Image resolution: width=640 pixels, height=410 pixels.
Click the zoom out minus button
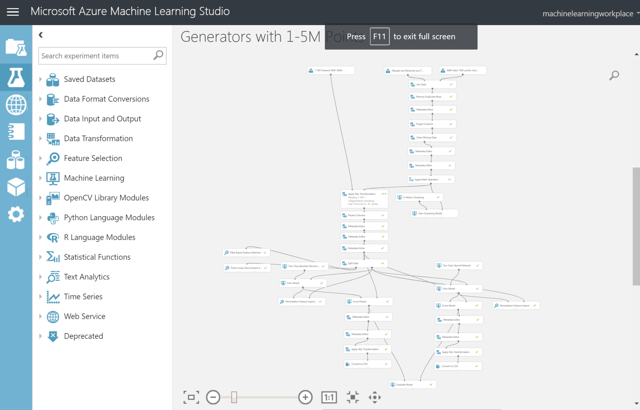coord(213,397)
